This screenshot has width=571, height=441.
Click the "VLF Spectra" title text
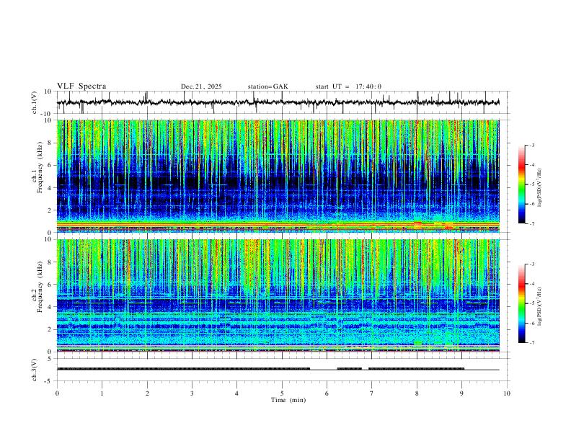click(x=81, y=86)
